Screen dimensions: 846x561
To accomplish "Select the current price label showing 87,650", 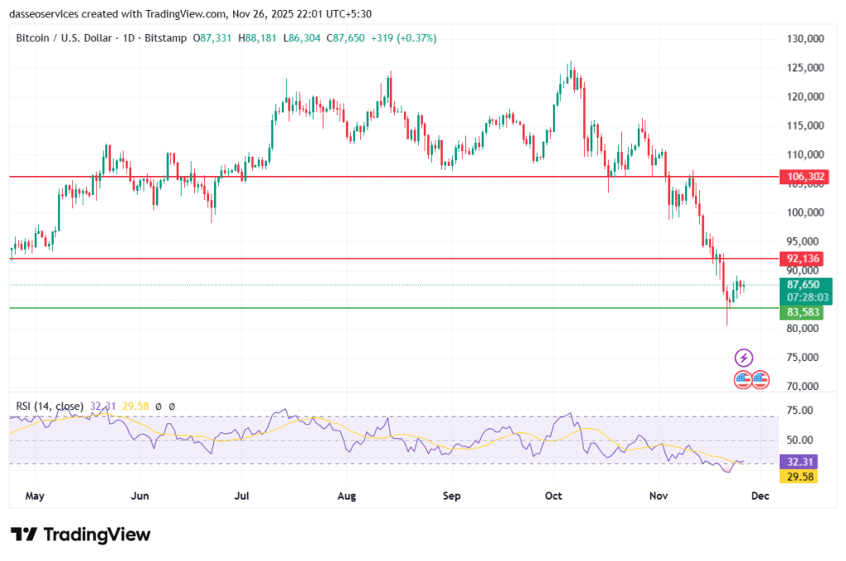I will pyautogui.click(x=801, y=284).
